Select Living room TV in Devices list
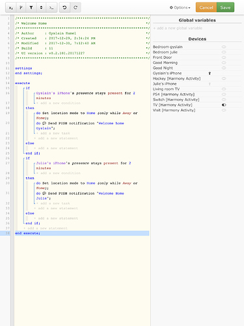The width and height of the screenshot is (244, 326). pyautogui.click(x=166, y=89)
